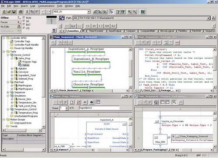Open the Tools menu
Image resolution: width=218 pixels, height=158 pixels.
[x=60, y=6]
